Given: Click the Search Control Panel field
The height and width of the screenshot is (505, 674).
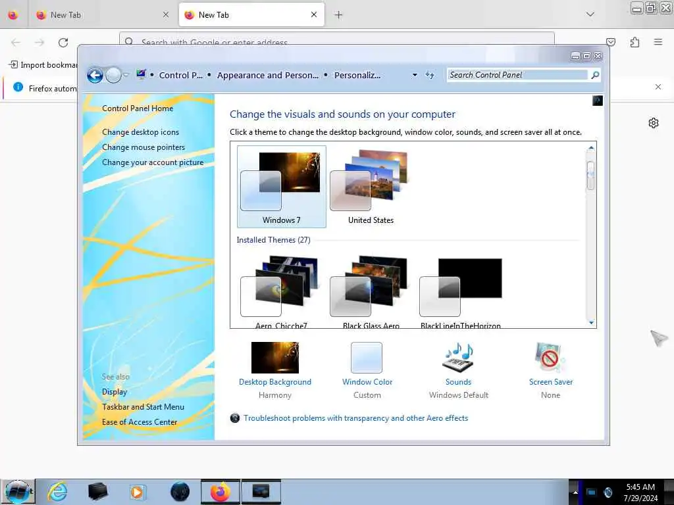Looking at the screenshot, I should coord(517,75).
